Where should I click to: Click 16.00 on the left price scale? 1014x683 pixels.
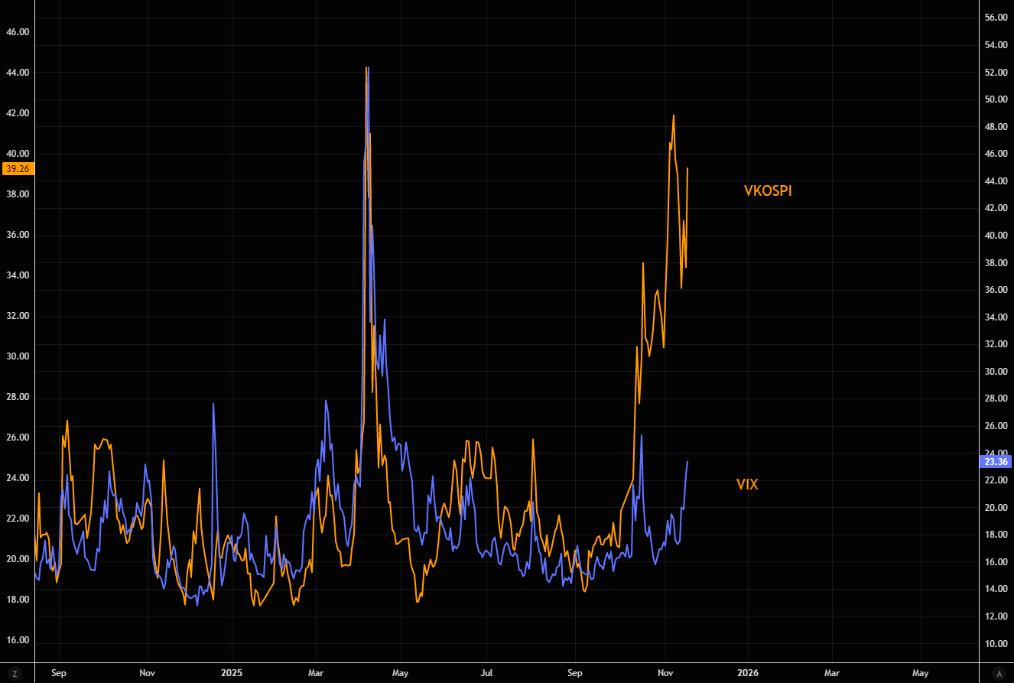[17, 640]
